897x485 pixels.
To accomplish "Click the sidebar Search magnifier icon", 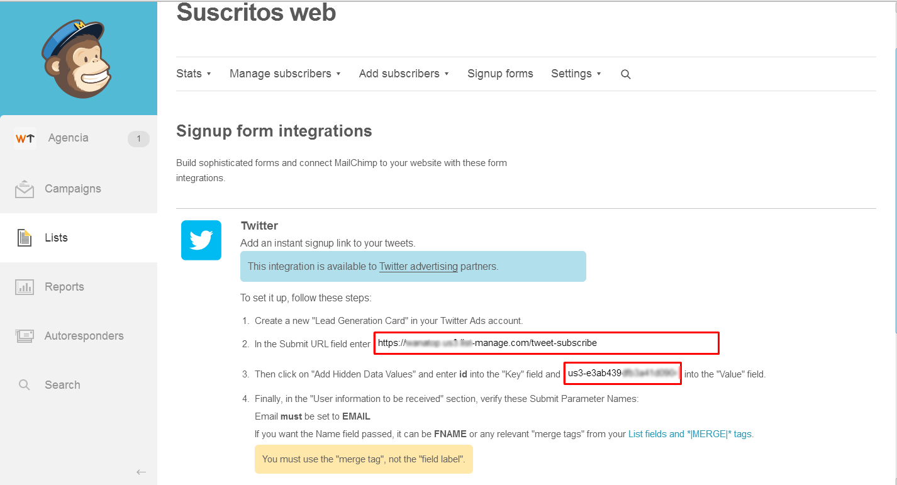I will pyautogui.click(x=25, y=385).
